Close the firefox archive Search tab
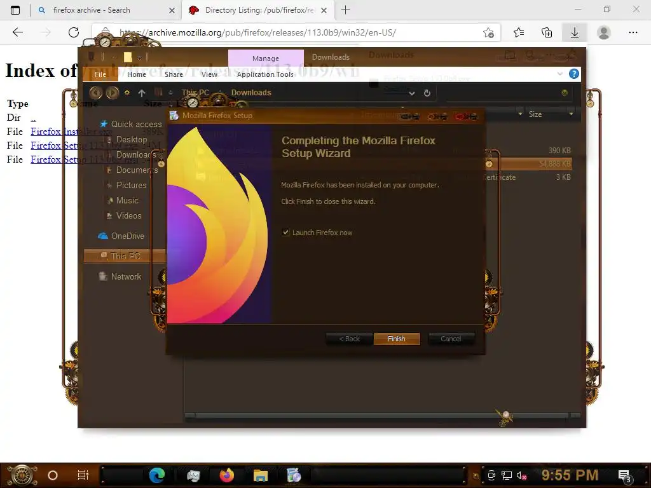651x488 pixels. click(x=172, y=10)
